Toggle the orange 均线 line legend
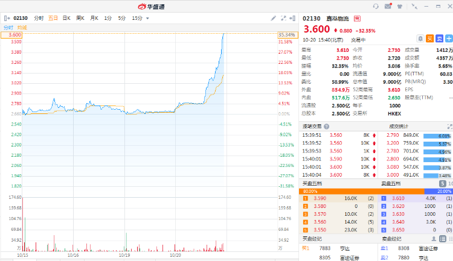The image size is (453, 261). click(22, 28)
